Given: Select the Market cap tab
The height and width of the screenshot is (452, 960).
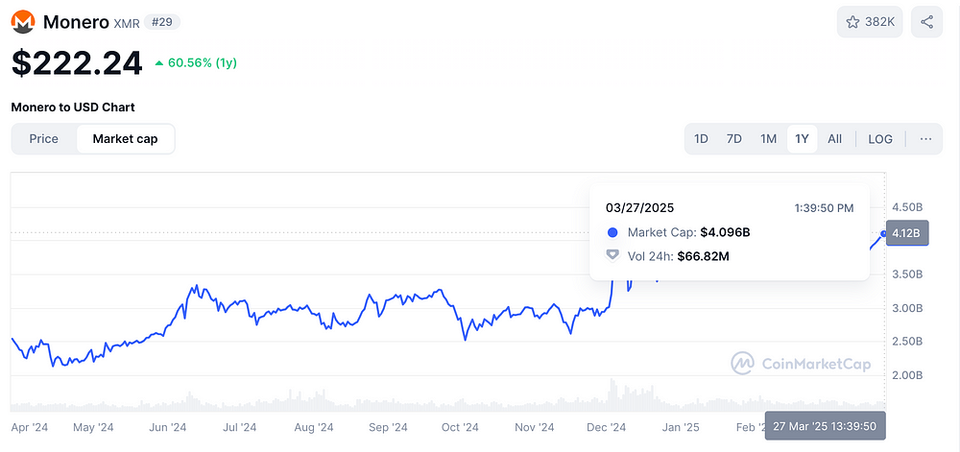Looking at the screenshot, I should pos(125,139).
